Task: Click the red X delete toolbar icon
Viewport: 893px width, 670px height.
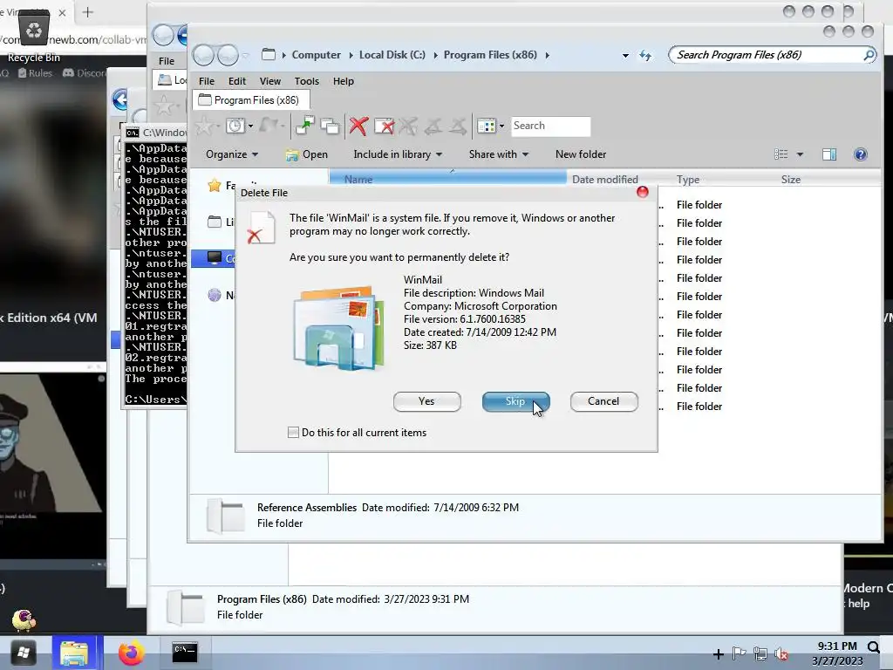Action: click(358, 126)
